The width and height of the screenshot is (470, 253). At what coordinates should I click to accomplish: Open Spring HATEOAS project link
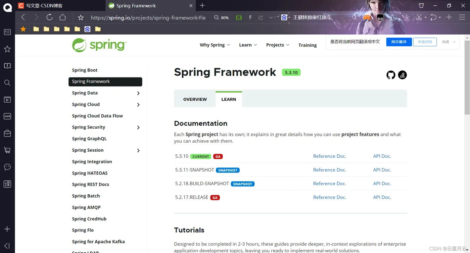90,173
